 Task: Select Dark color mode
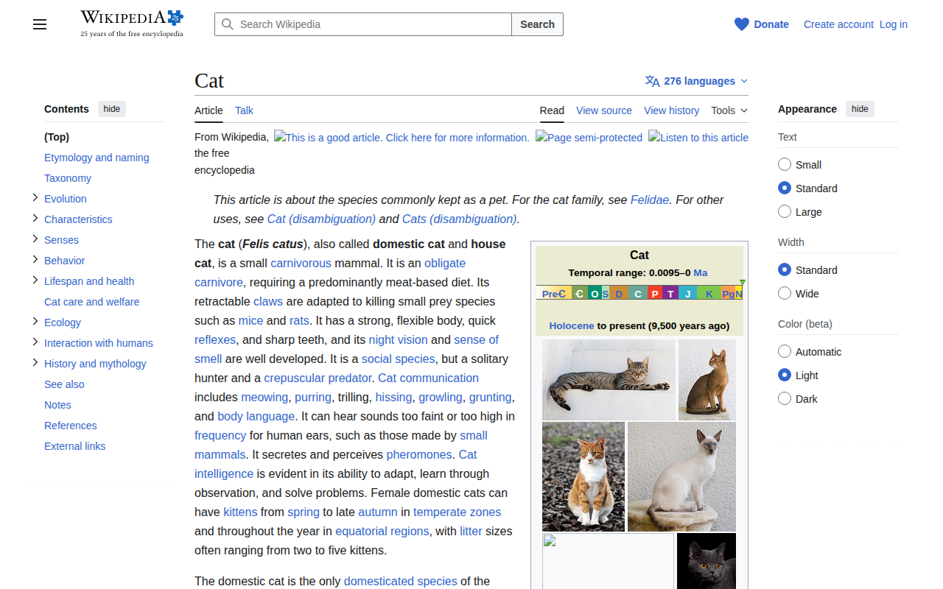(785, 398)
